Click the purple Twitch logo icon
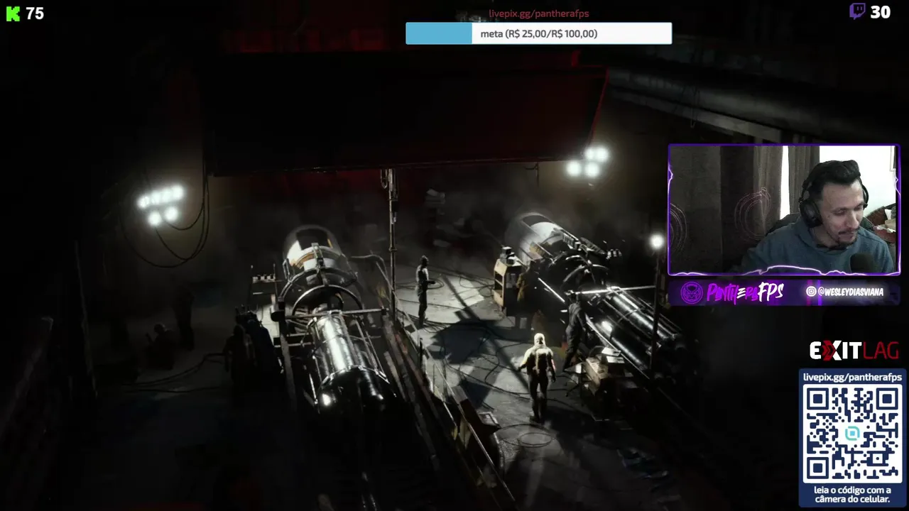The image size is (909, 511). [x=857, y=11]
